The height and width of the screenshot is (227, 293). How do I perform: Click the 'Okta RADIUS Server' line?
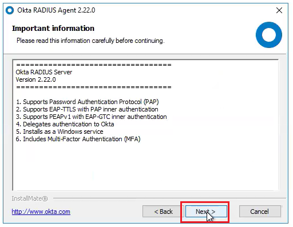(x=44, y=72)
